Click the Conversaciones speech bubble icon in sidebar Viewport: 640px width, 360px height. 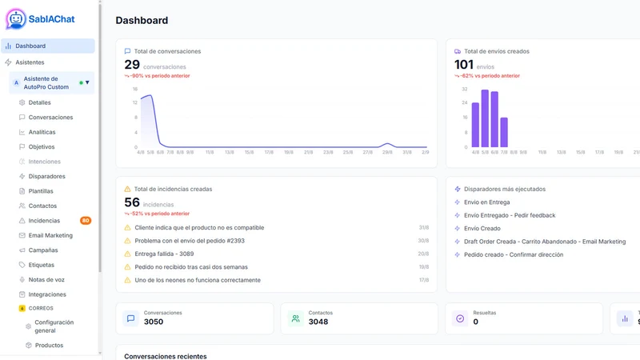pyautogui.click(x=22, y=117)
